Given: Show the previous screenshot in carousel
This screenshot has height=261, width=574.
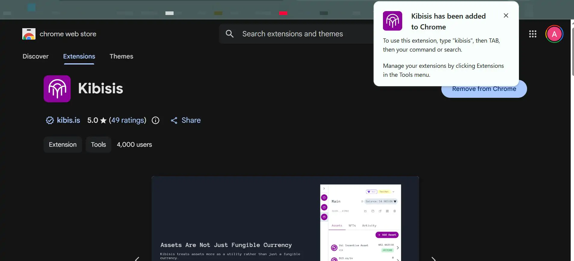Looking at the screenshot, I should coord(137,259).
